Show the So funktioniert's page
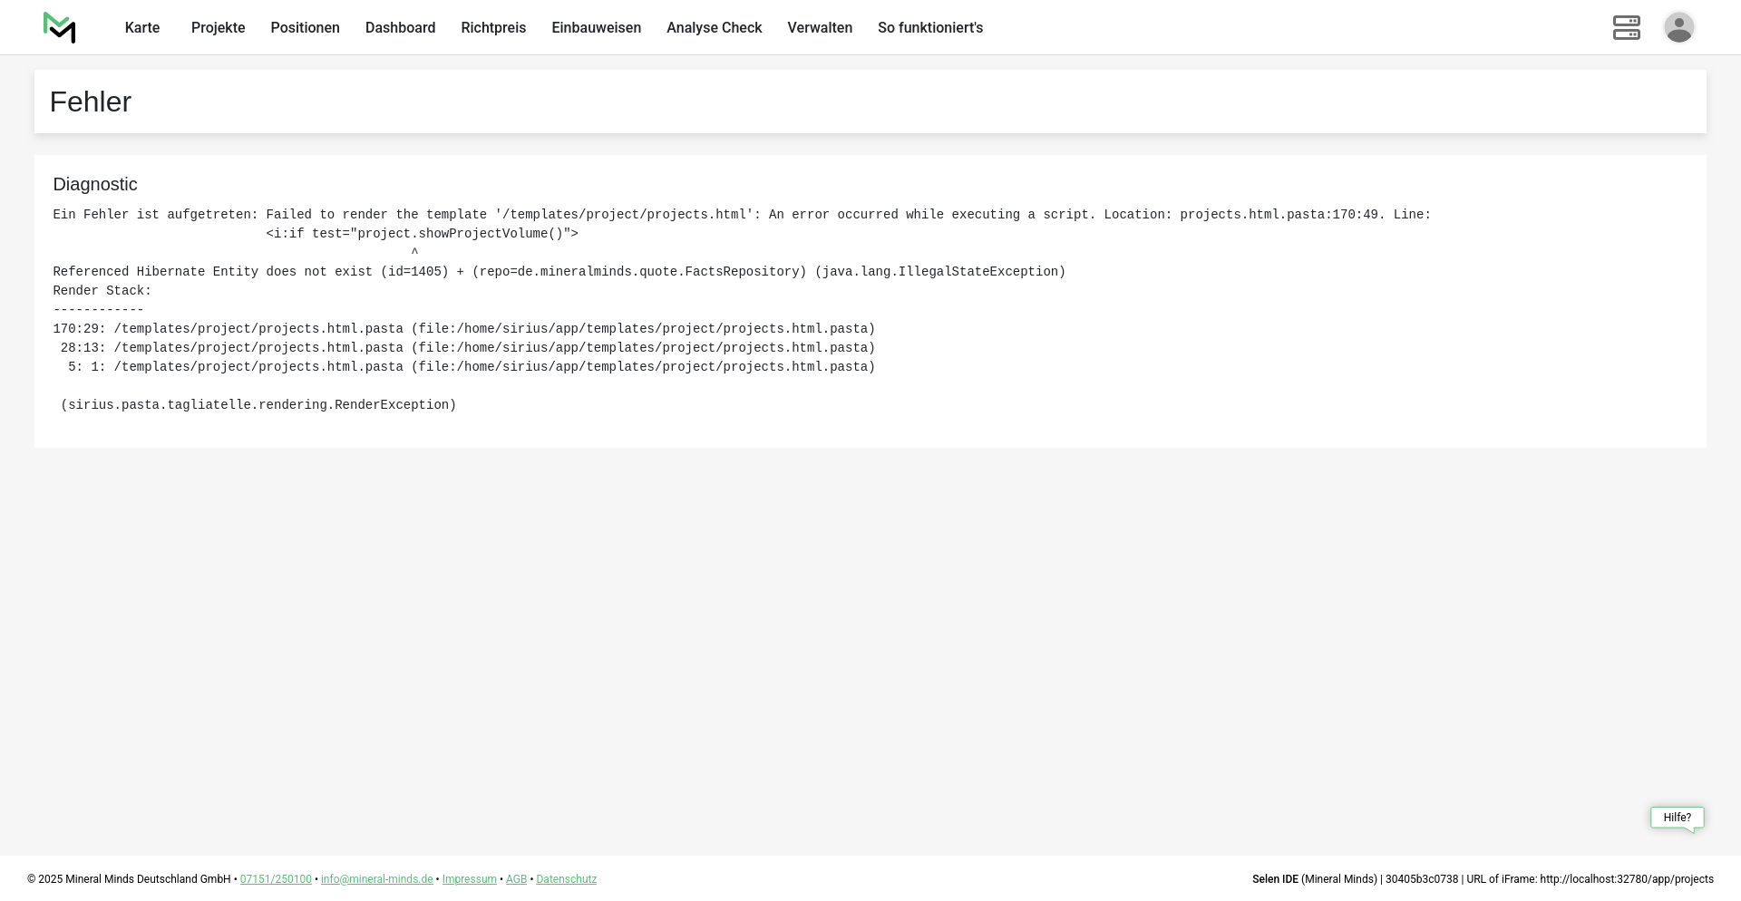1741x901 pixels. pos(929,28)
